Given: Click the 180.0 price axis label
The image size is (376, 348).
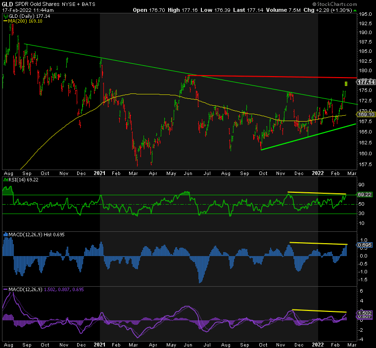Looking at the screenshot, I should pos(366,71).
